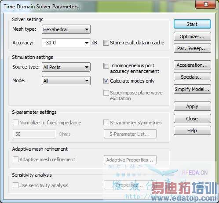Open Help for solver parameters
Image resolution: width=219 pixels, height=203 pixels.
click(192, 130)
